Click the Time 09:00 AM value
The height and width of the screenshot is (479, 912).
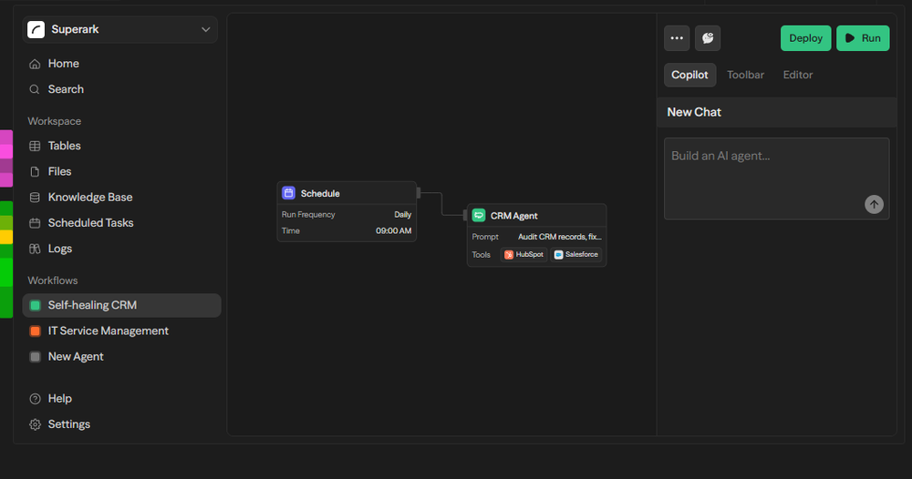coord(394,230)
